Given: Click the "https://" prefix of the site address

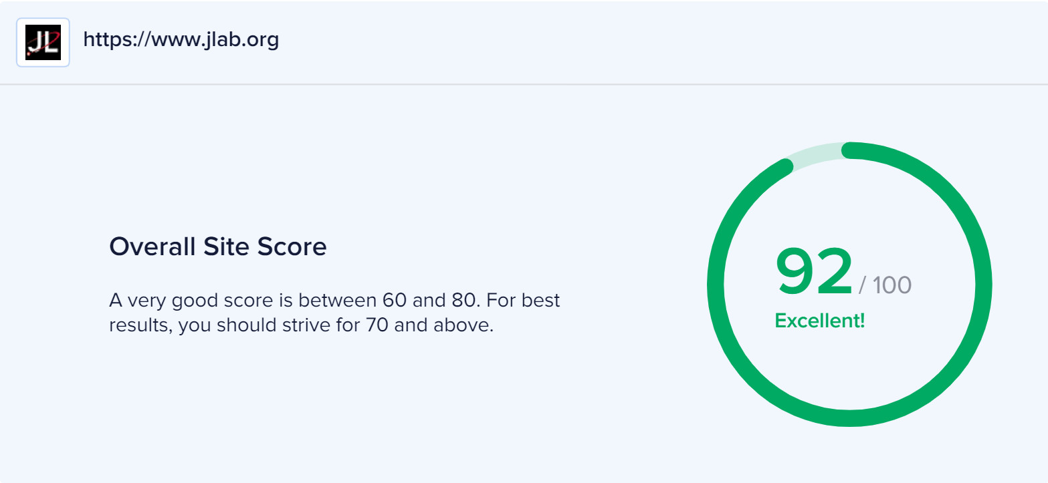Looking at the screenshot, I should click(x=117, y=40).
